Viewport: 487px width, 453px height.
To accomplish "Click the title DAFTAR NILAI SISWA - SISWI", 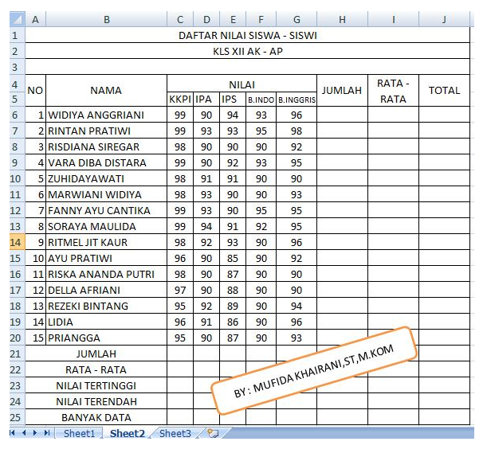I will (x=248, y=35).
